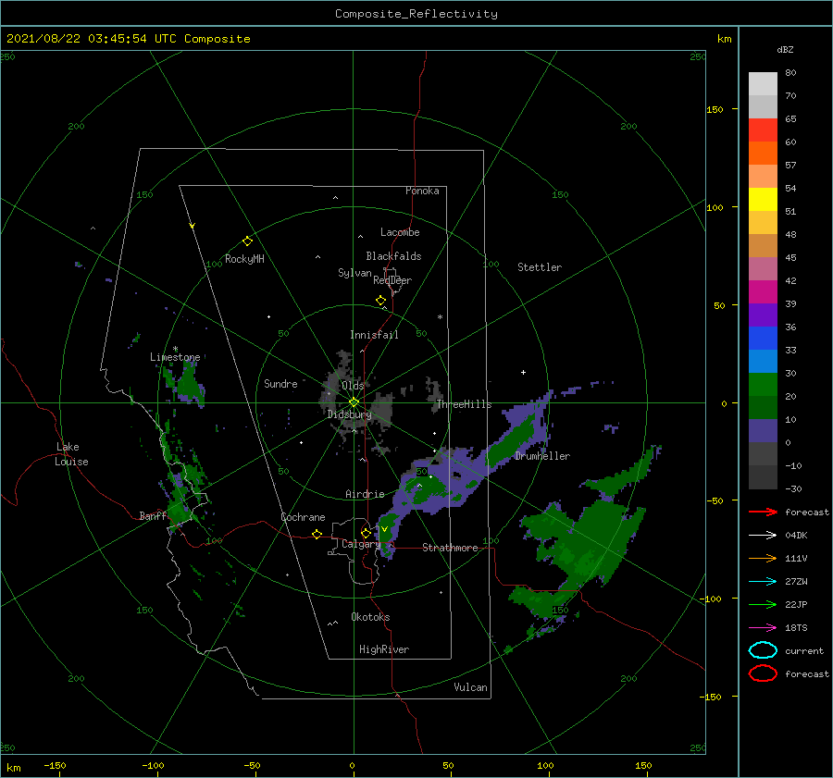833x778 pixels.
Task: Click the Lacombe town label
Action: tap(400, 232)
